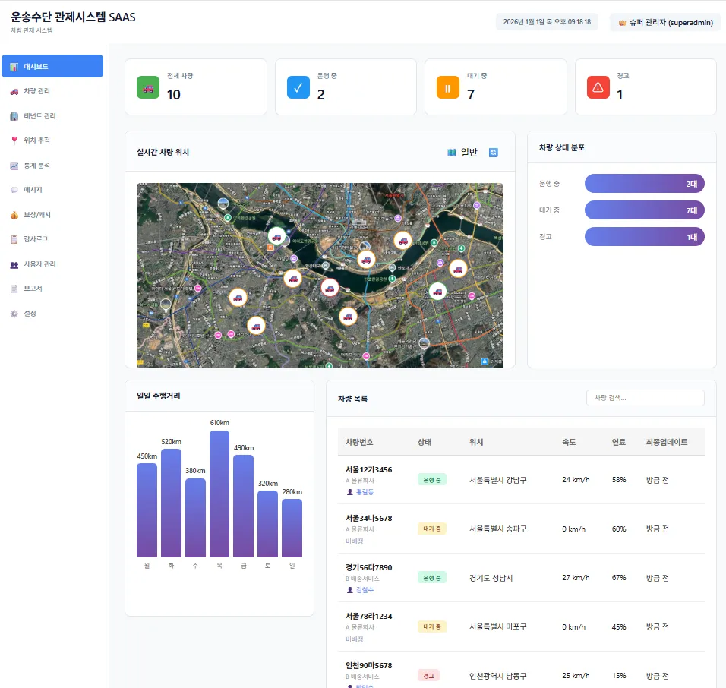The image size is (726, 688).
Task: Click the map refresh icon button
Action: tap(494, 153)
